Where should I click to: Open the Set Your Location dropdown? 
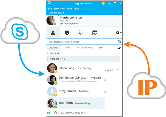click(x=69, y=24)
